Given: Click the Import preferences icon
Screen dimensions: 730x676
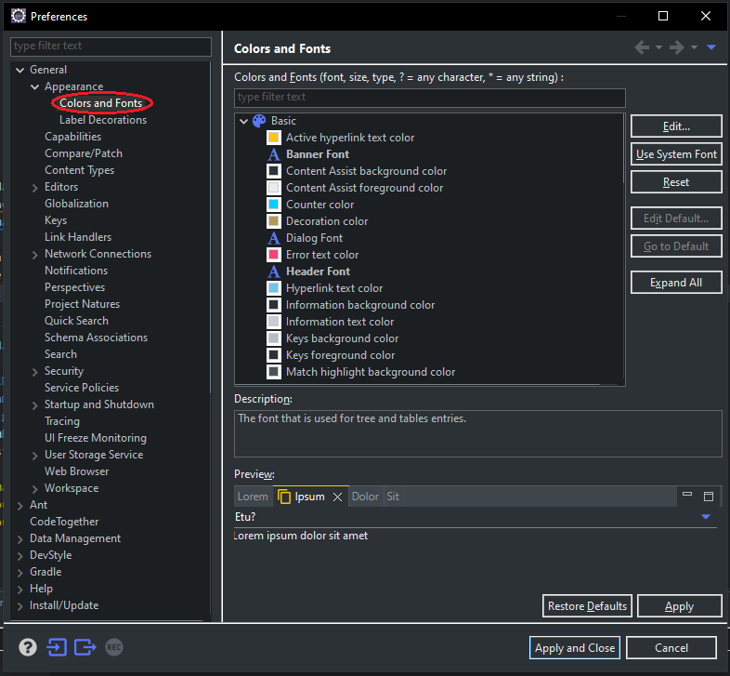Looking at the screenshot, I should [57, 647].
